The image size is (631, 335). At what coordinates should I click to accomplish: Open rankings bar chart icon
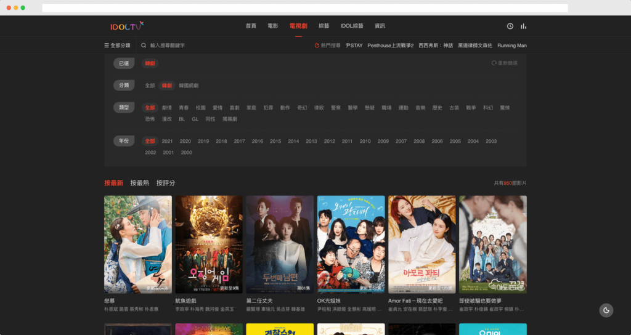click(523, 26)
